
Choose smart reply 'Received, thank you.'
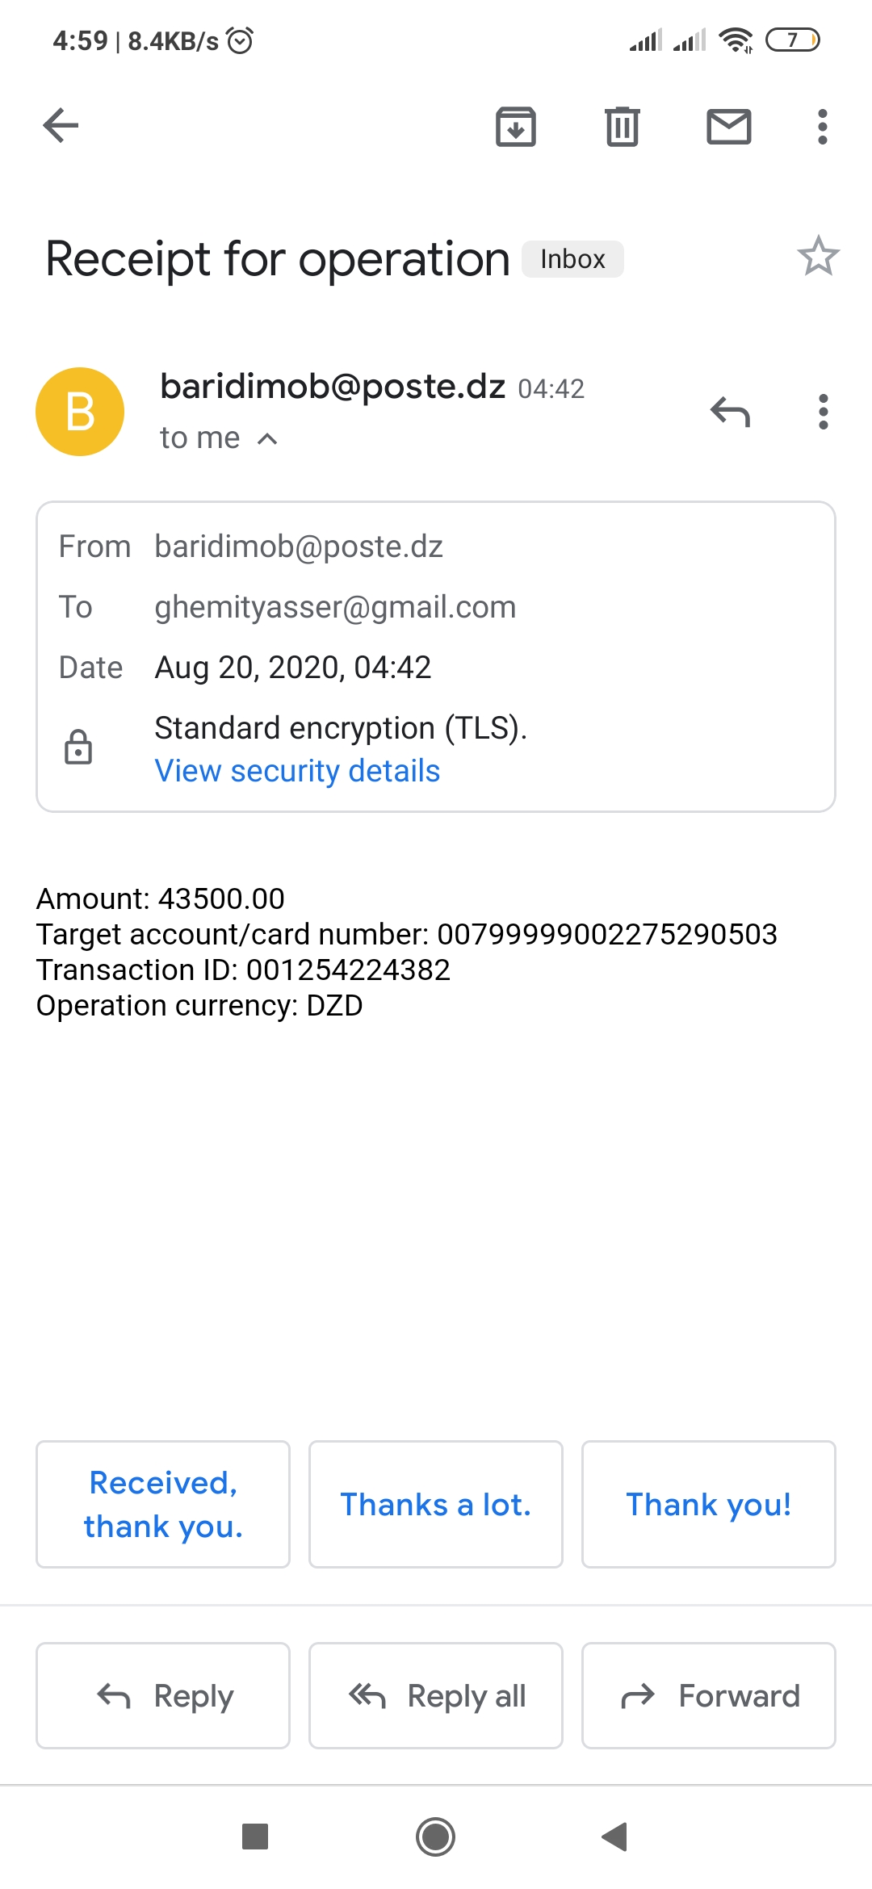[163, 1505]
